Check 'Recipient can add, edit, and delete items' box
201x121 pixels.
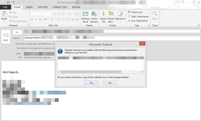pos(14,44)
